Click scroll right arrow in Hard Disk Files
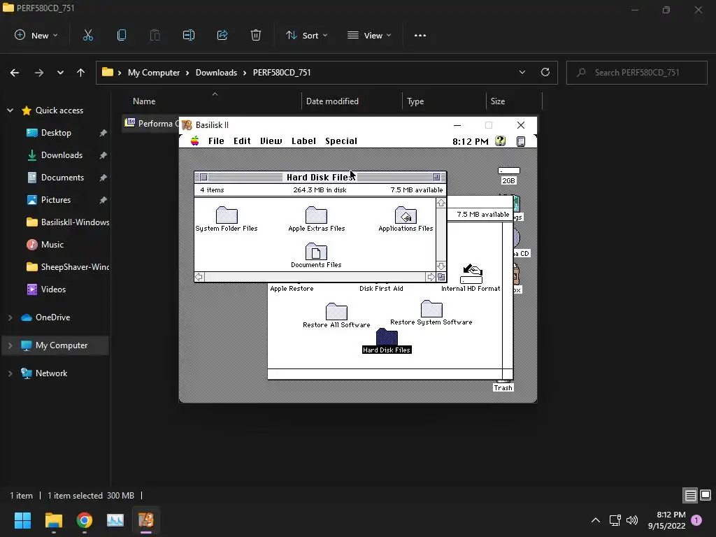 tap(431, 277)
